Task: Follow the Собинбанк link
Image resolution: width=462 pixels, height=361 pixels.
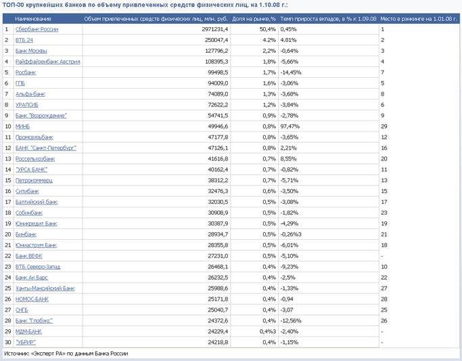Action: 29,213
